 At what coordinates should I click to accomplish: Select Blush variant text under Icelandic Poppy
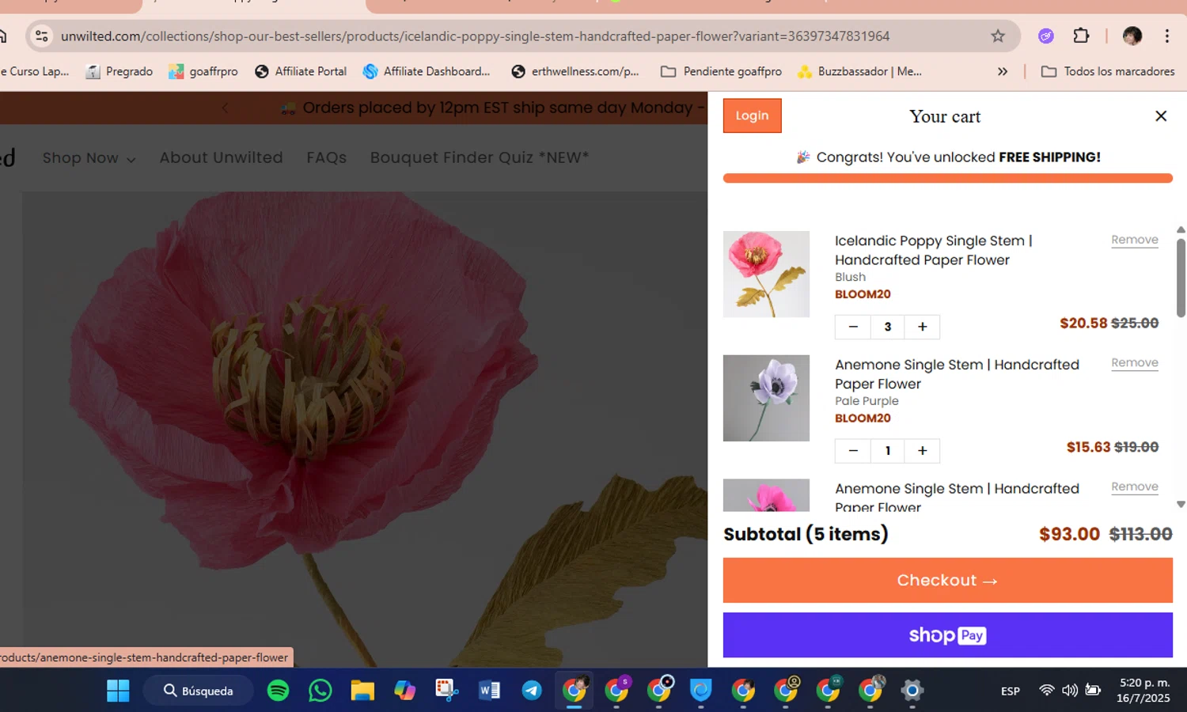850,277
